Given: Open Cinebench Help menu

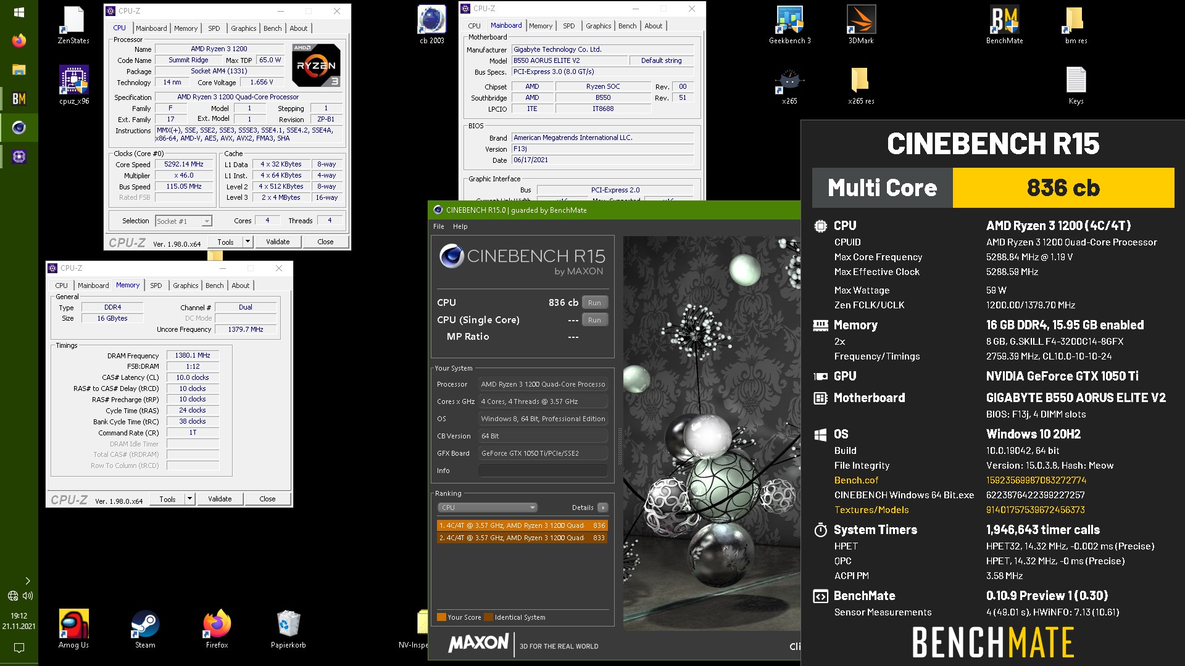Looking at the screenshot, I should (x=460, y=226).
